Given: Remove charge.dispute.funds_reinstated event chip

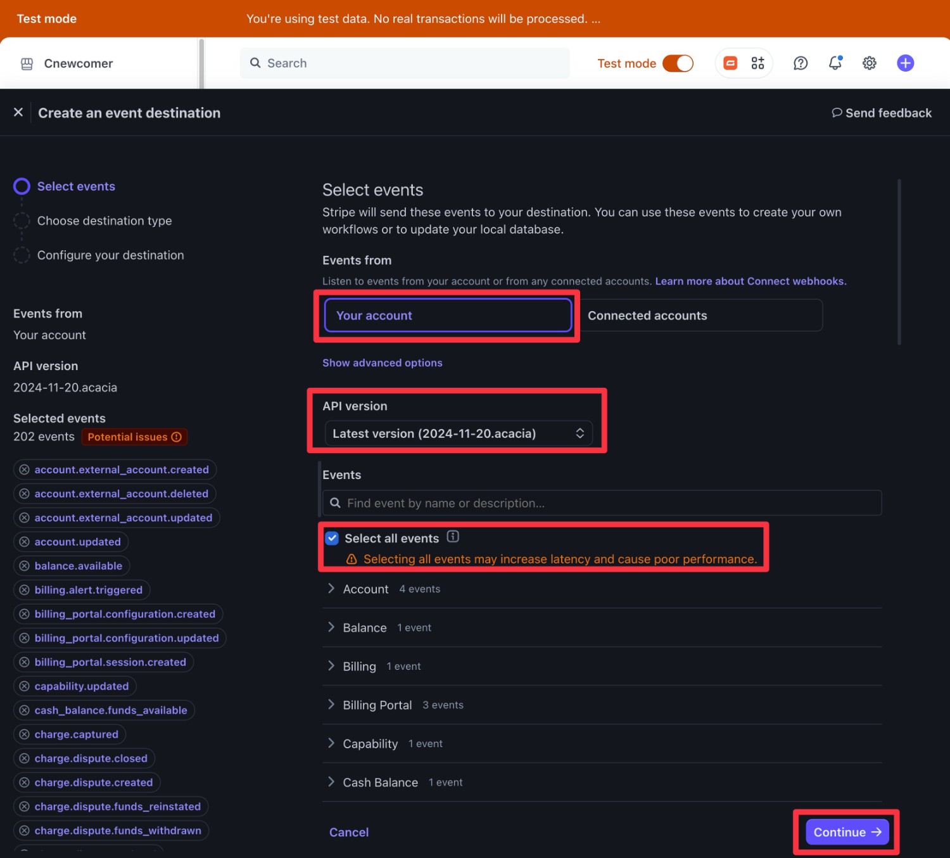Looking at the screenshot, I should click(x=24, y=807).
